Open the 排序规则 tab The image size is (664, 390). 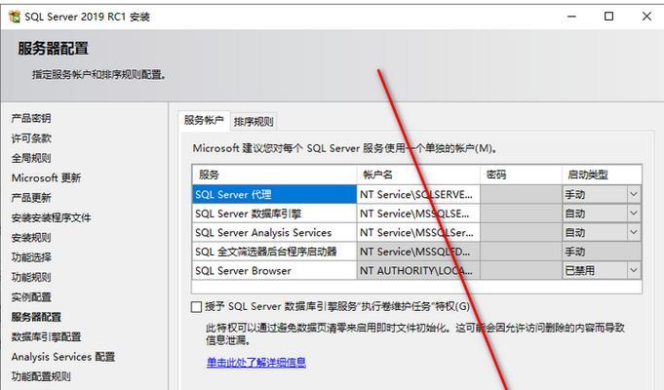point(254,122)
